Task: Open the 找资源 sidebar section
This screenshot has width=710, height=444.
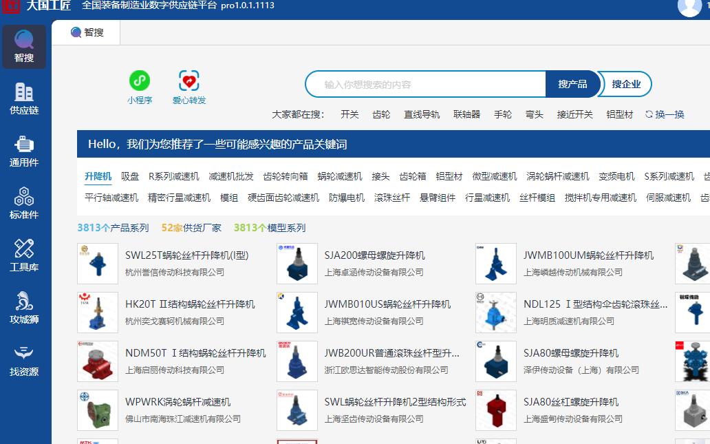Action: coord(24,361)
